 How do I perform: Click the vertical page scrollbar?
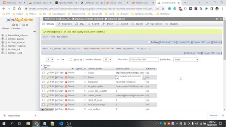(225, 40)
